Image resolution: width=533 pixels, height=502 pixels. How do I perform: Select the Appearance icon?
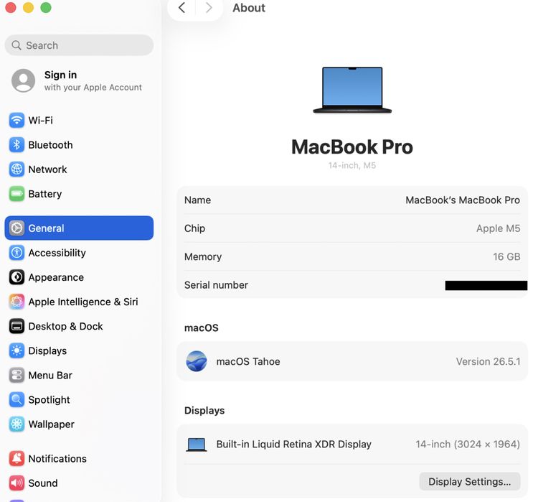[x=16, y=277]
